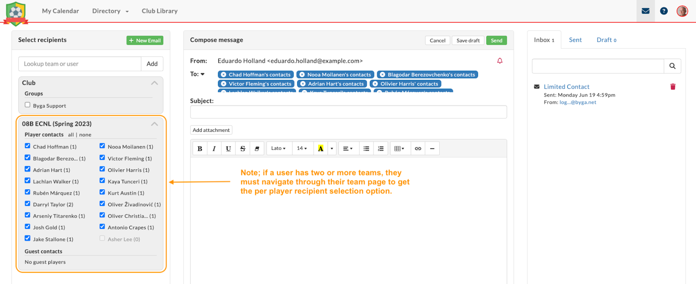
Task: Apply strikethrough formatting
Action: [x=243, y=149]
